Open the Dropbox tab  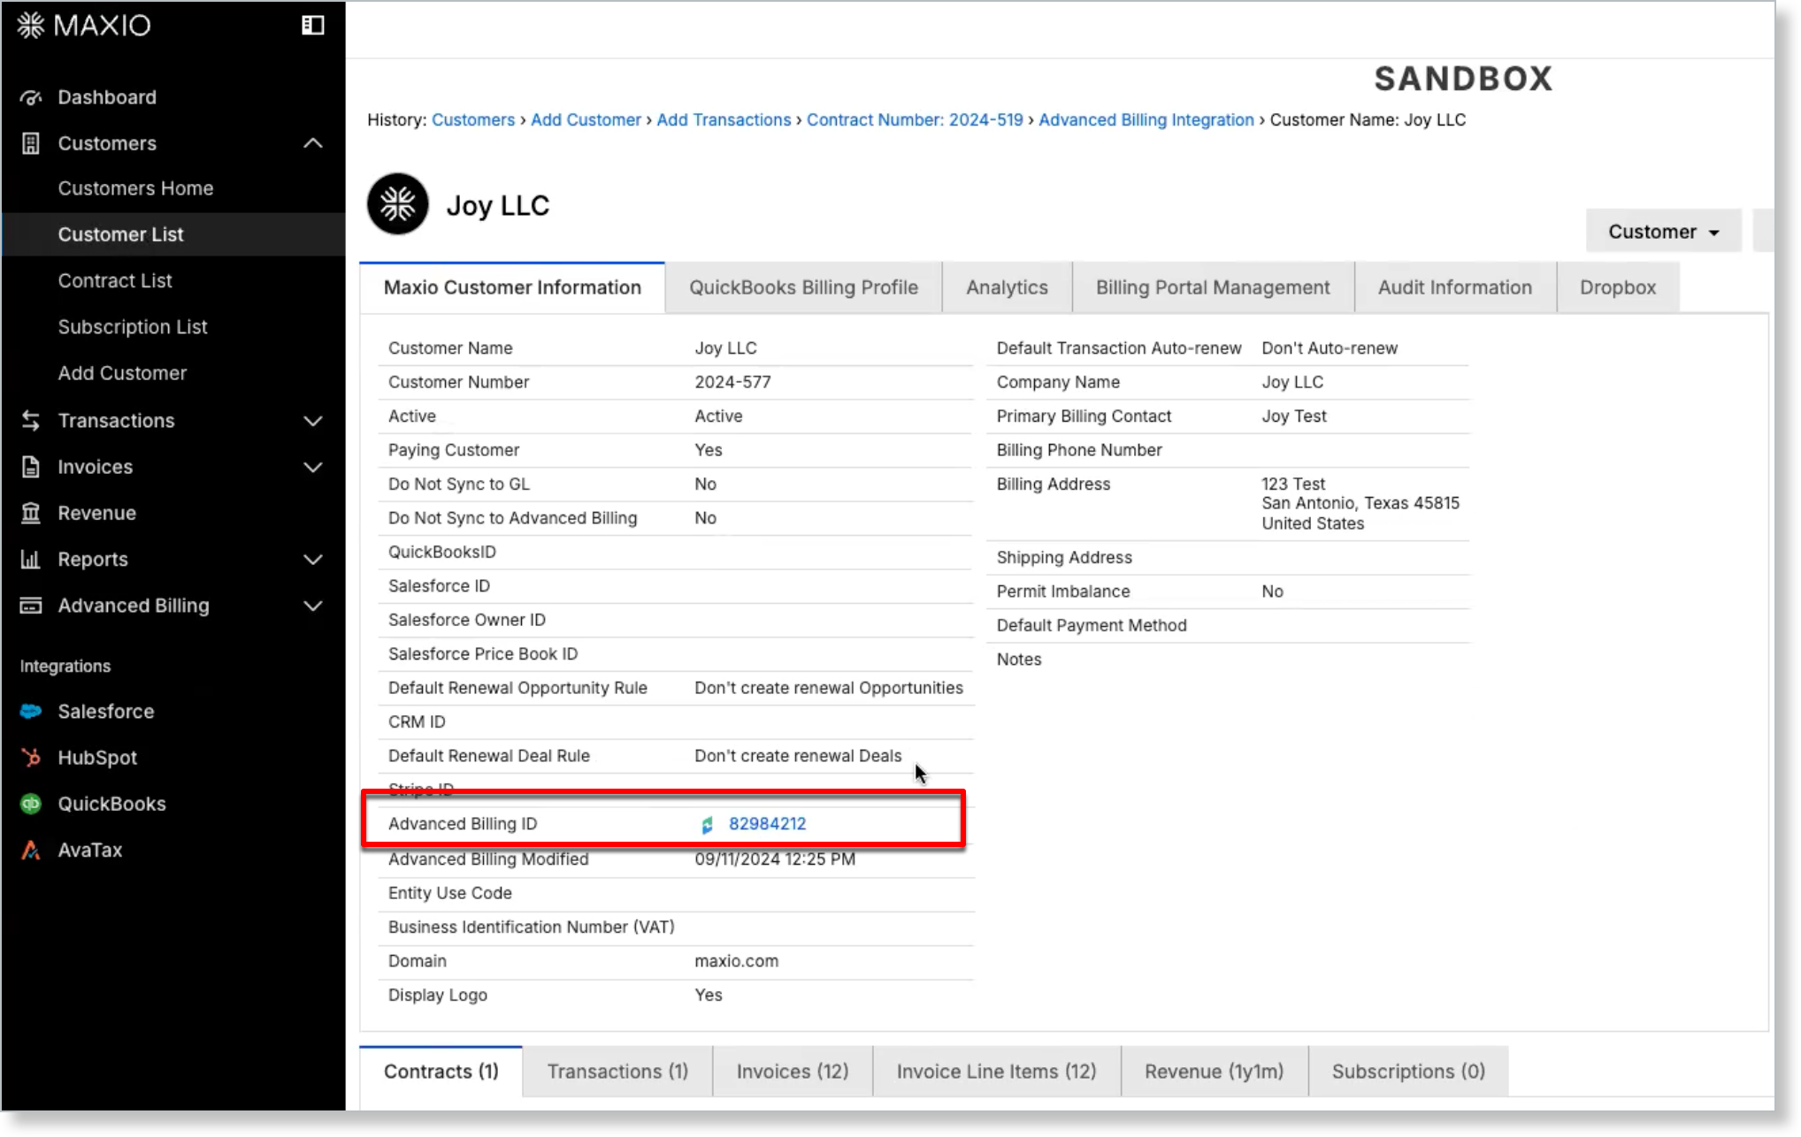(x=1618, y=287)
